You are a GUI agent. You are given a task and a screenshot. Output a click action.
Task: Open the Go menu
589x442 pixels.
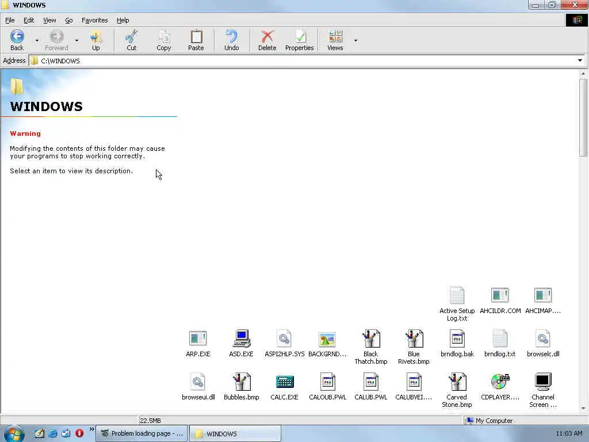pos(69,20)
